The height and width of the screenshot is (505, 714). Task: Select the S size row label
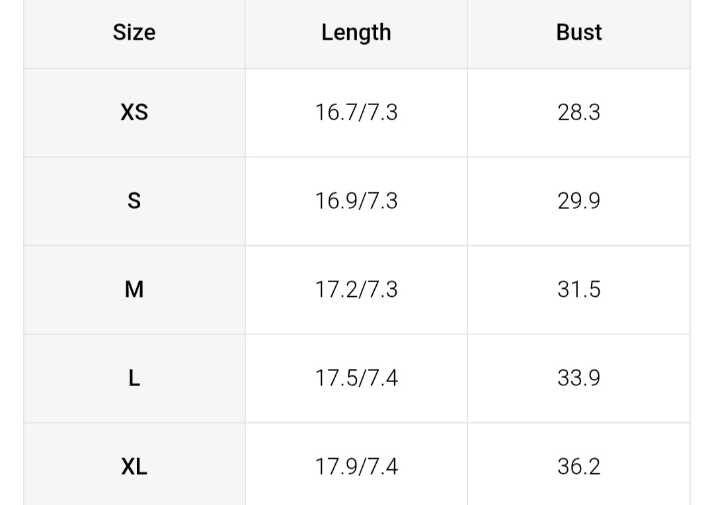[134, 201]
